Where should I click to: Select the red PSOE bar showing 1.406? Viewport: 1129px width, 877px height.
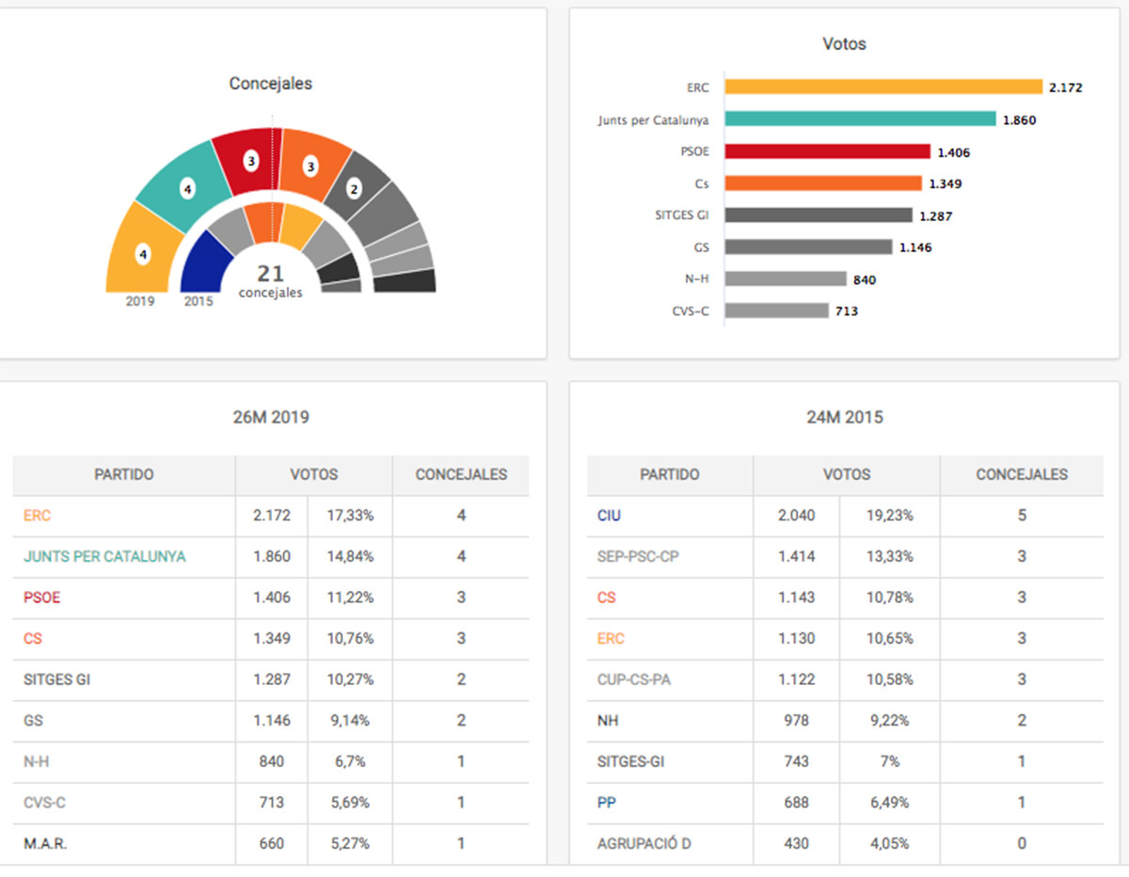coord(827,151)
